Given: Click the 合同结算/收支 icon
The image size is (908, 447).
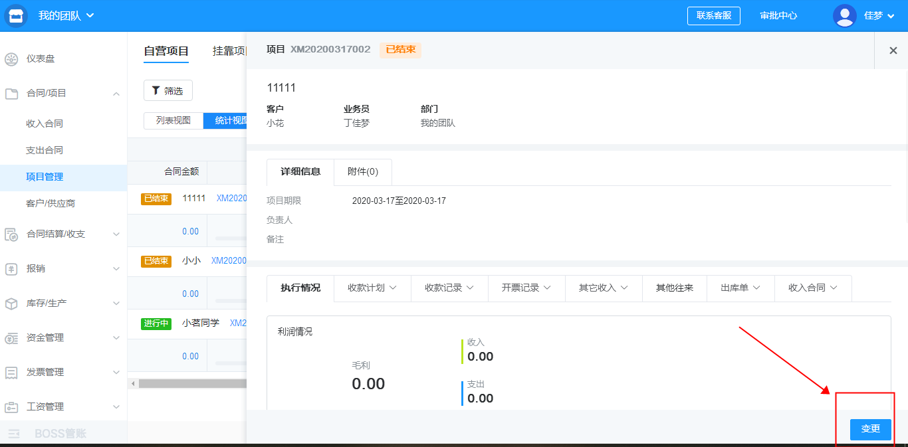Looking at the screenshot, I should point(11,234).
